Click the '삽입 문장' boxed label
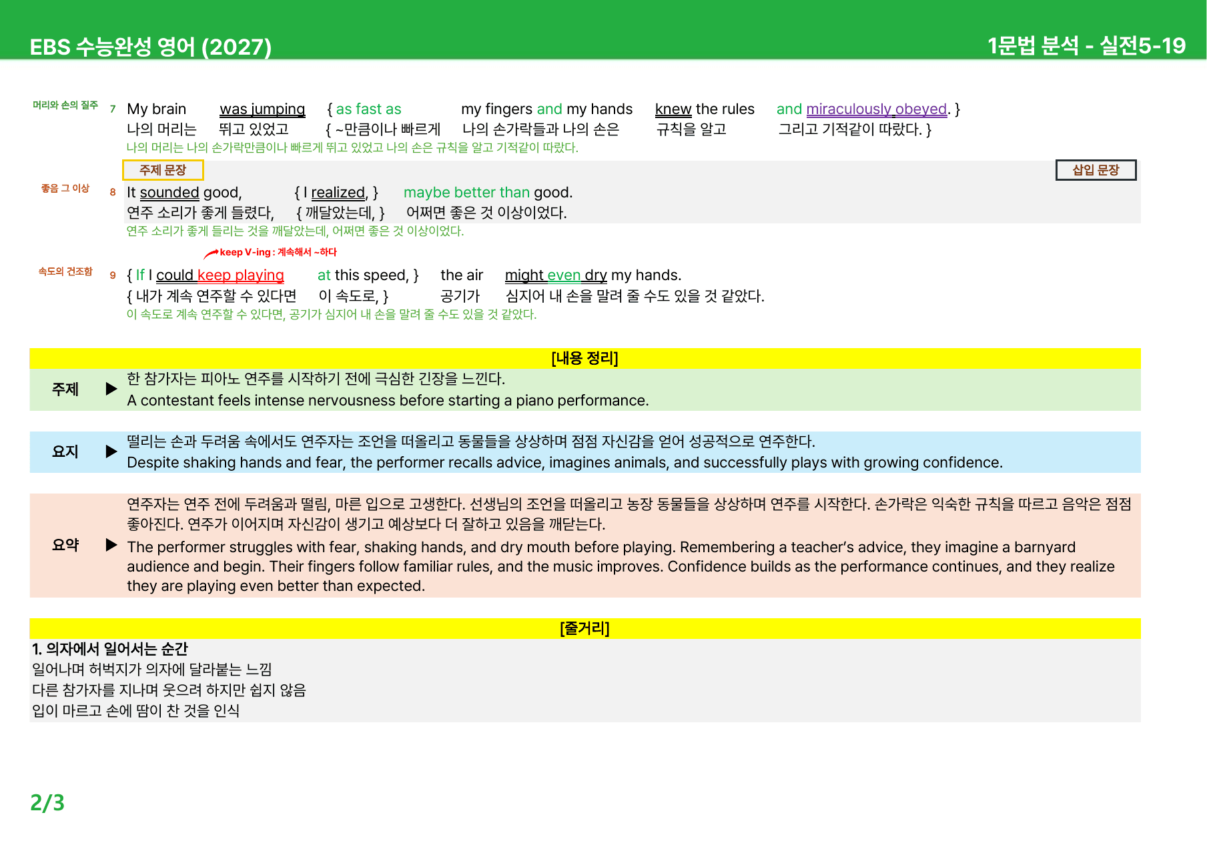Image resolution: width=1207 pixels, height=853 pixels. tap(1096, 170)
